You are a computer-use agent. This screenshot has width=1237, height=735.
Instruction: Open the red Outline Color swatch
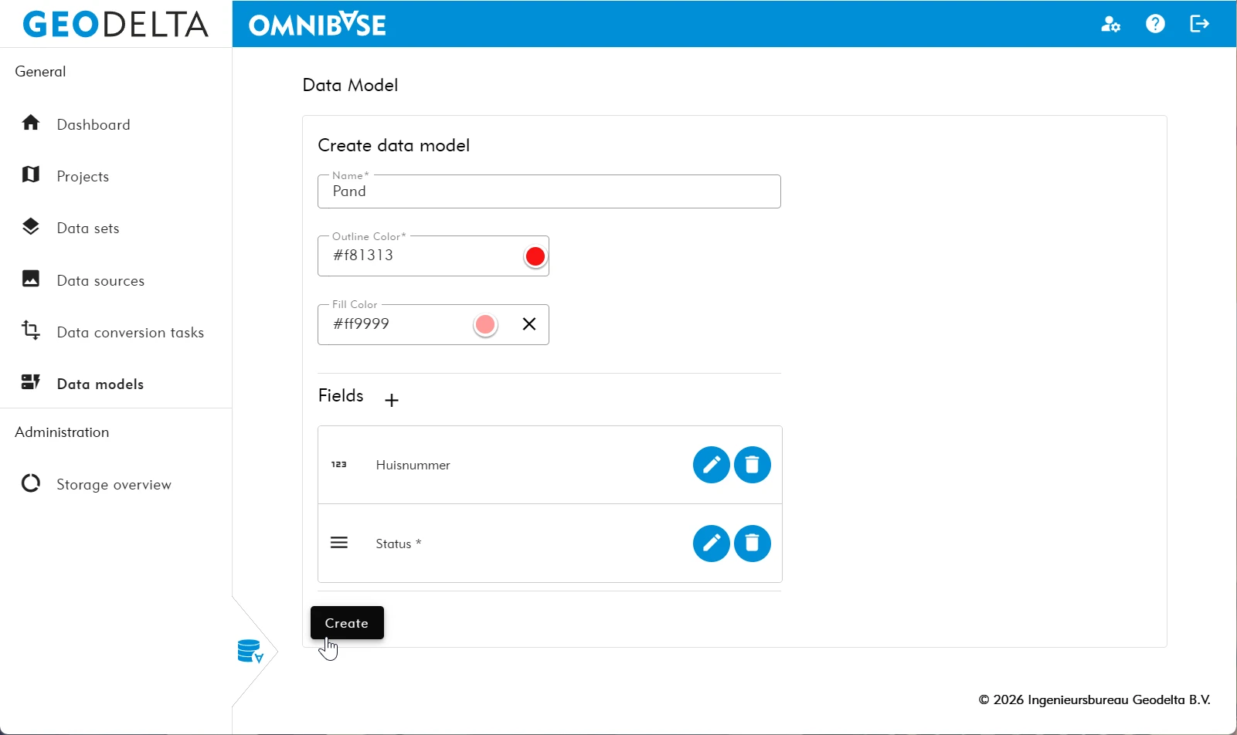(x=535, y=256)
